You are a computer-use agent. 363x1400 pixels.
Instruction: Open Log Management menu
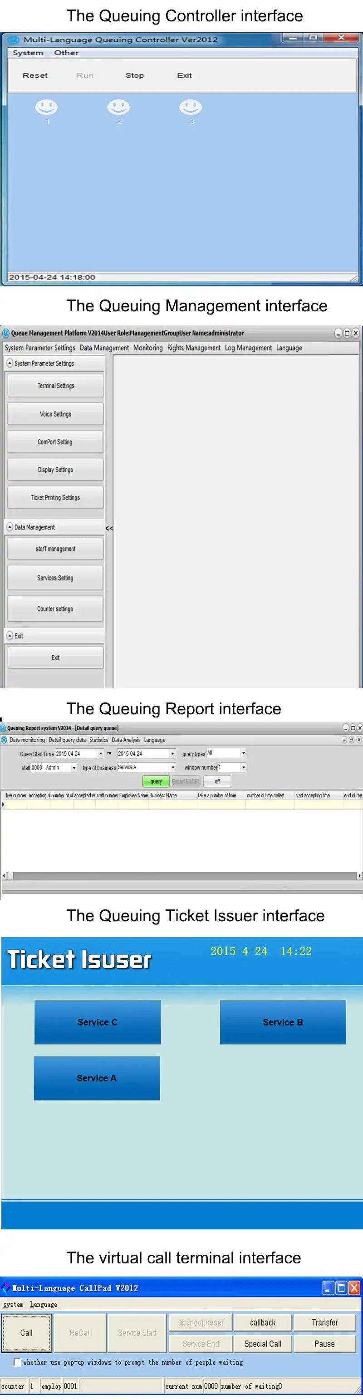248,348
